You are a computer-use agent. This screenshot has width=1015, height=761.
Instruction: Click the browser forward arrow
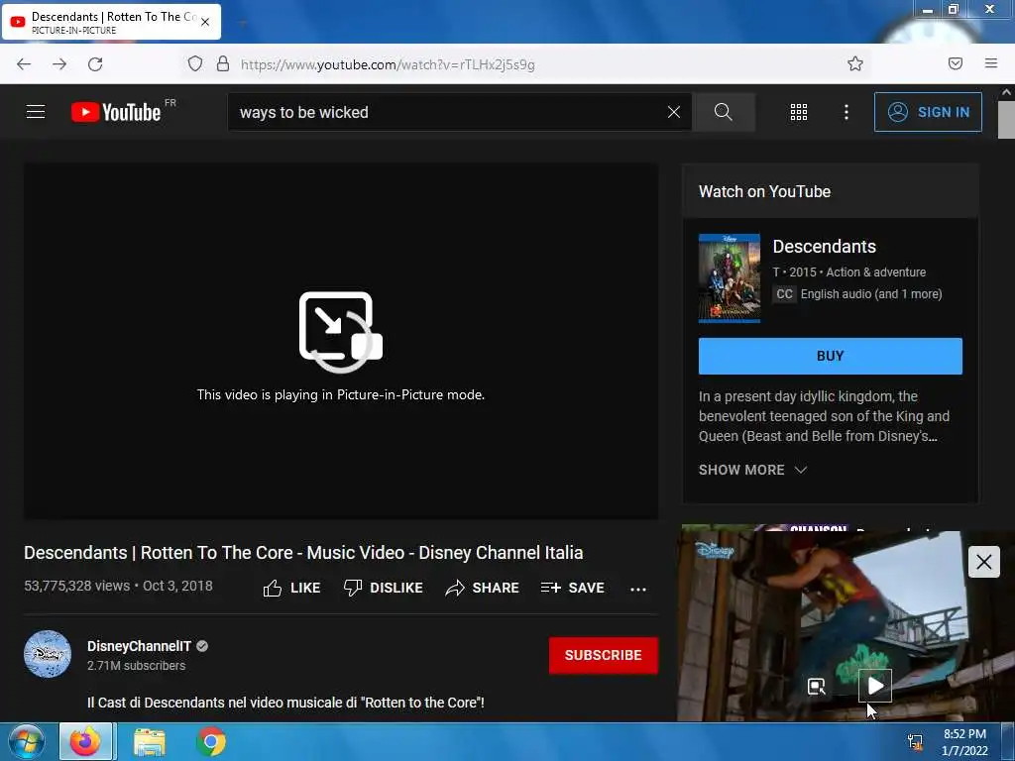[x=59, y=64]
